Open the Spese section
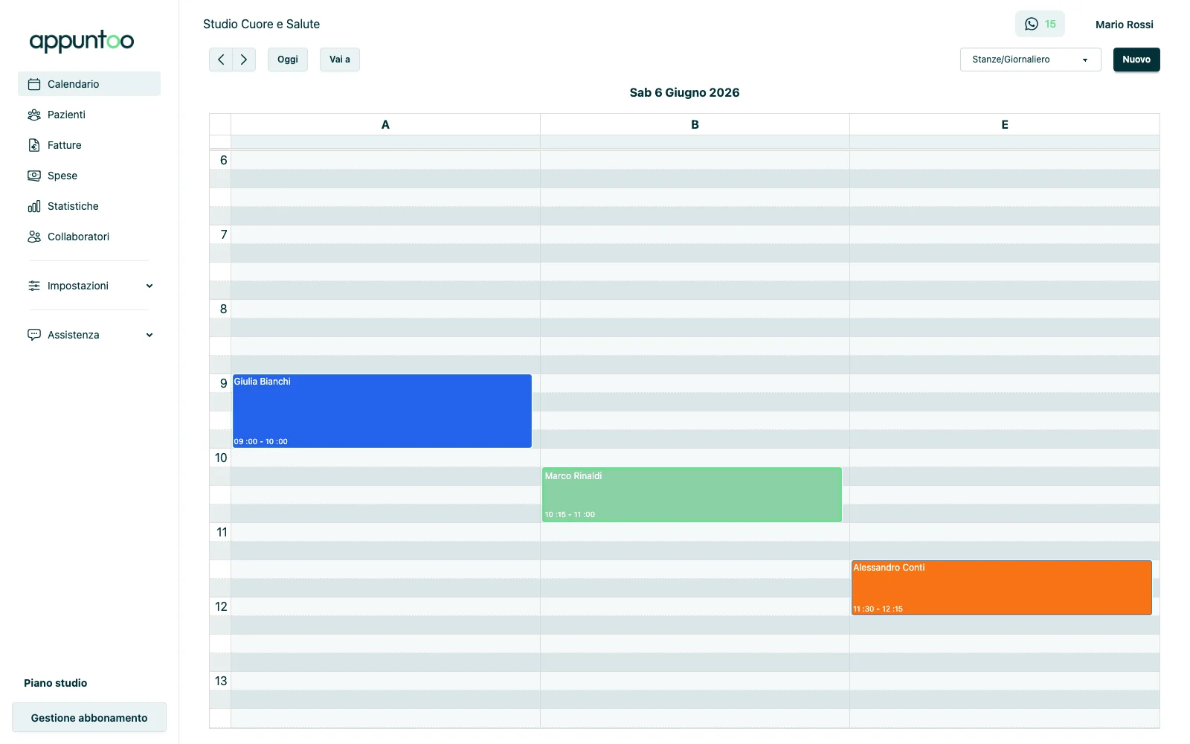The image size is (1190, 744). click(x=89, y=176)
